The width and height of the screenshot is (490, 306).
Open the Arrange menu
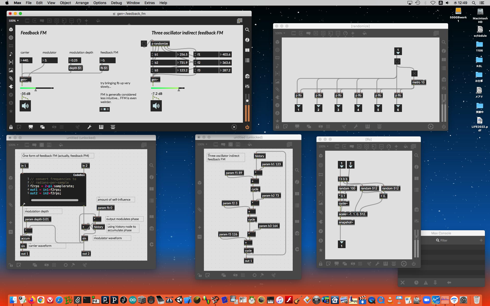click(82, 3)
